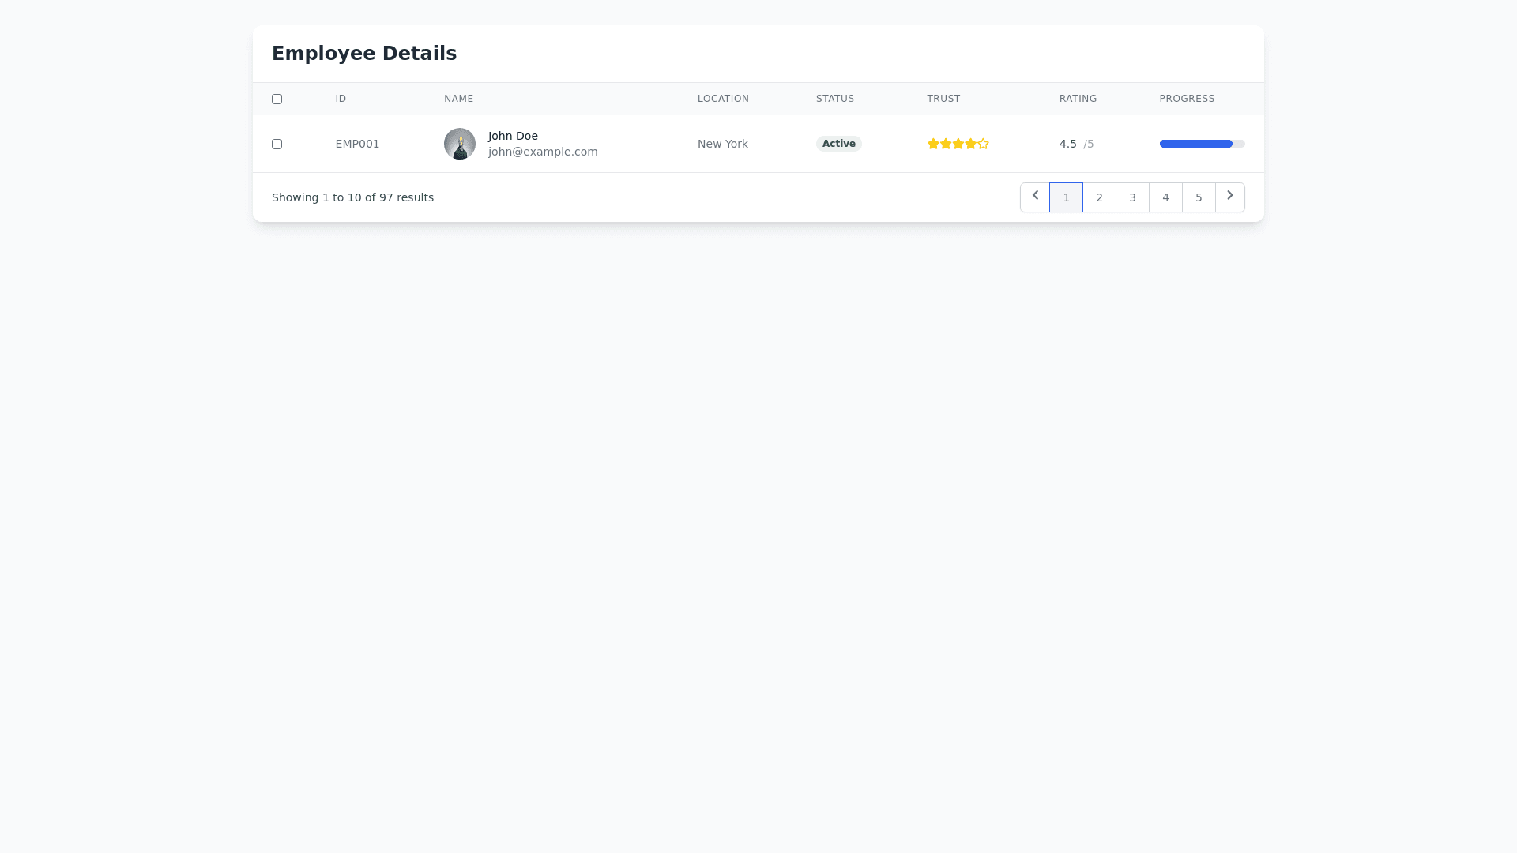Click the previous page chevron arrow
Screen dimensions: 1517x853
click(1034, 197)
